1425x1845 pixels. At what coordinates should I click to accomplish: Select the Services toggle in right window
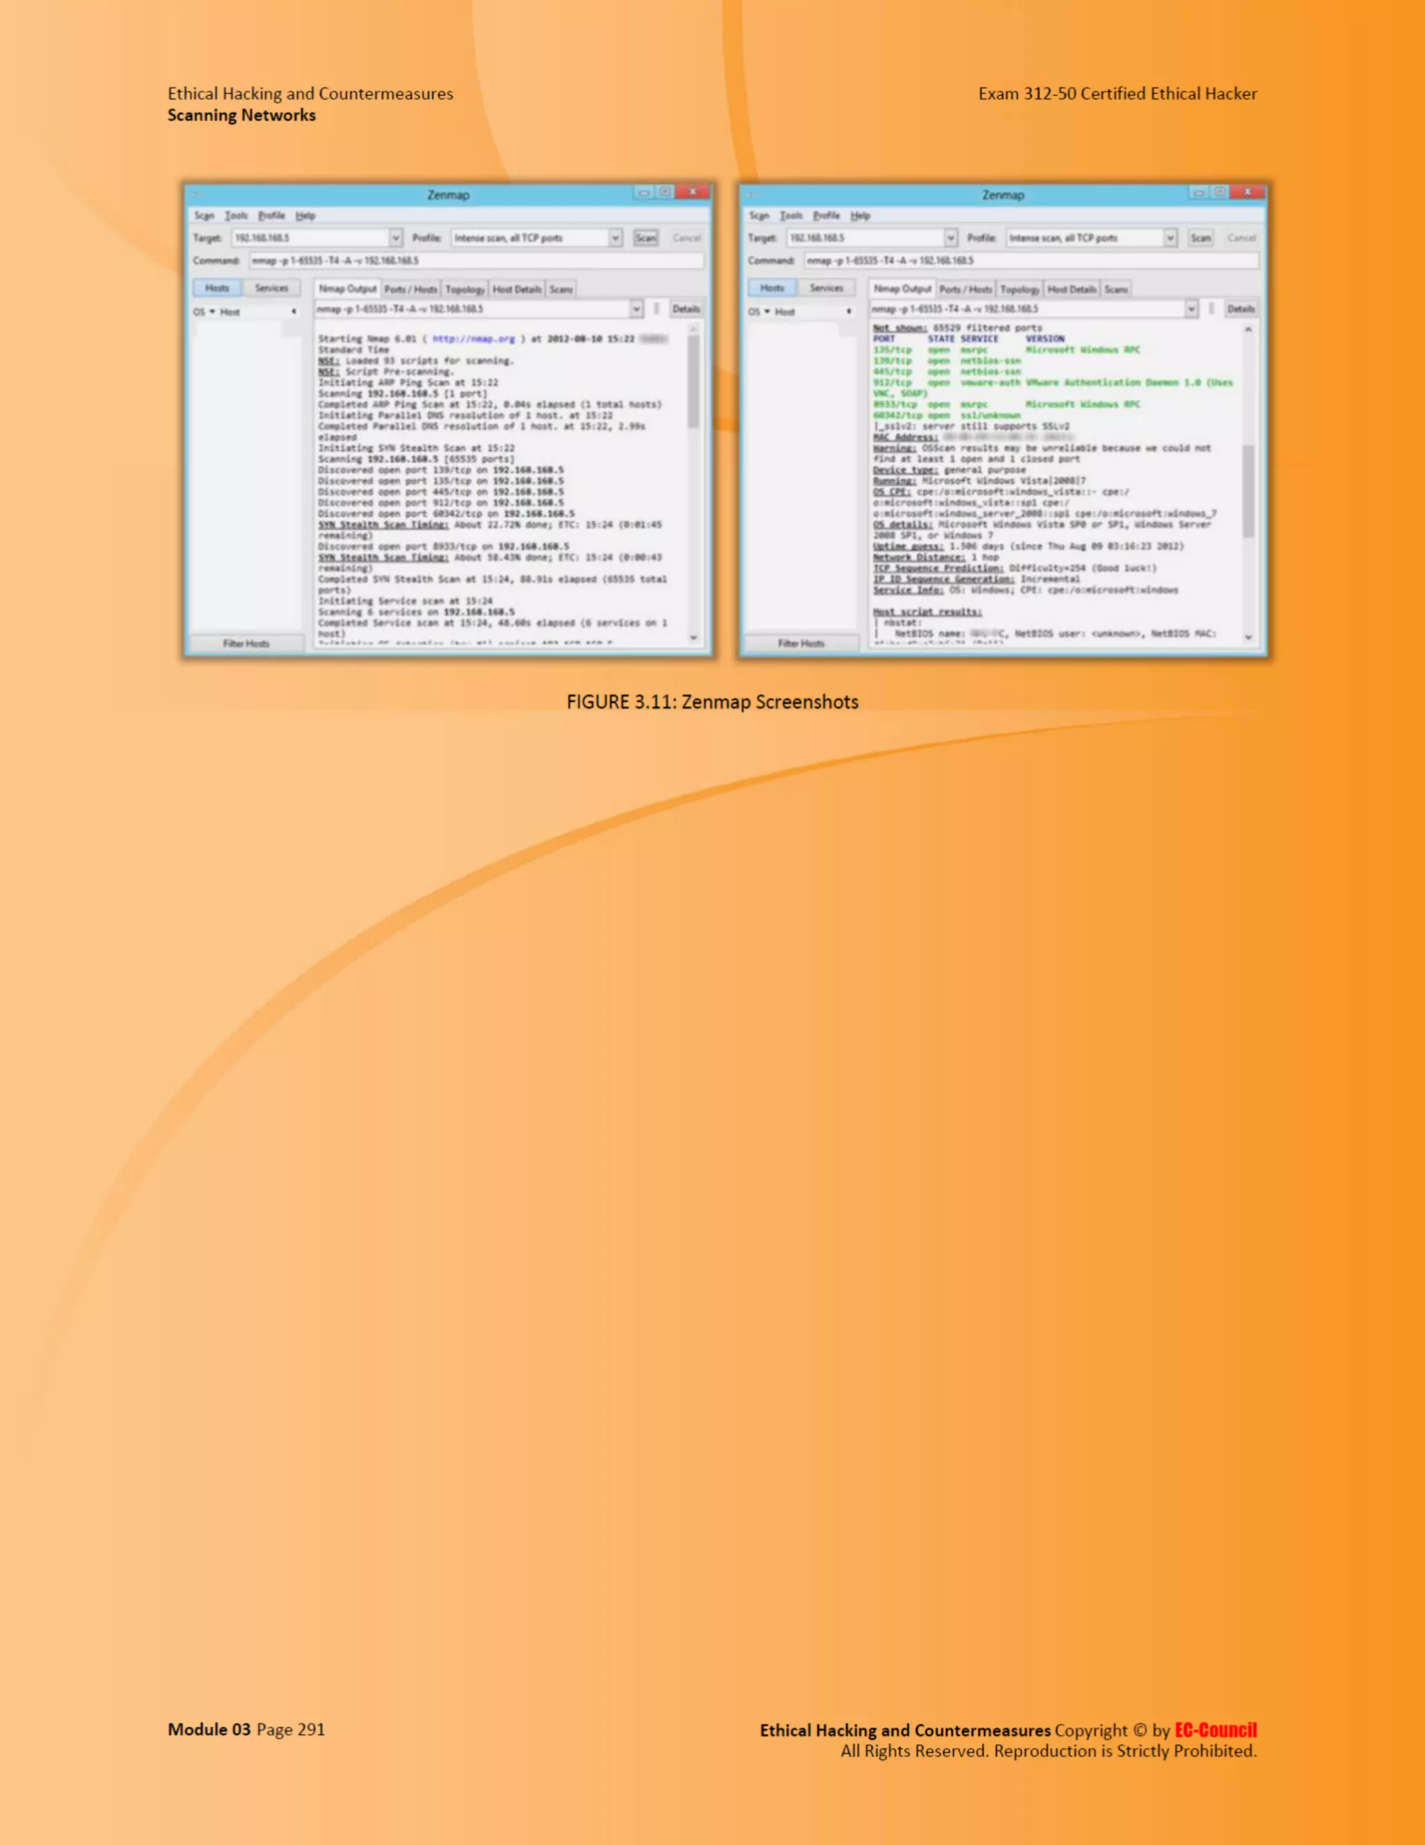826,288
